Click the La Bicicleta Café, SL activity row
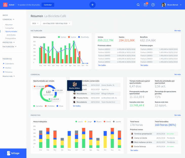 coord(97,98)
